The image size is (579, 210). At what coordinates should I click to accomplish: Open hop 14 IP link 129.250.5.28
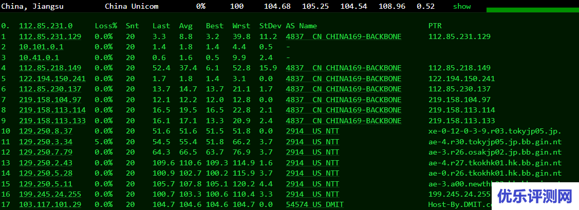coord(46,173)
